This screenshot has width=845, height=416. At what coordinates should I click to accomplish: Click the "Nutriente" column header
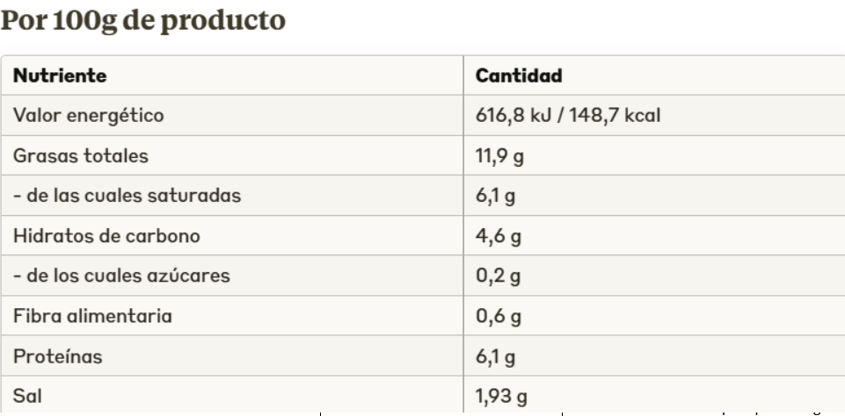59,75
